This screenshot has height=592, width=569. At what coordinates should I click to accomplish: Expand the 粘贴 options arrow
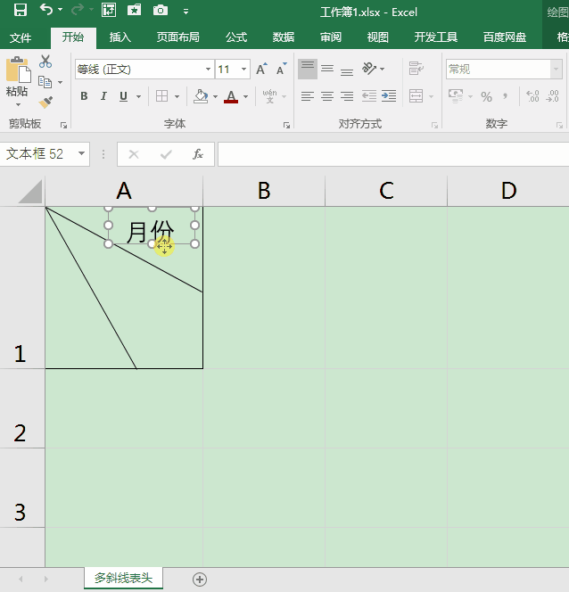18,104
